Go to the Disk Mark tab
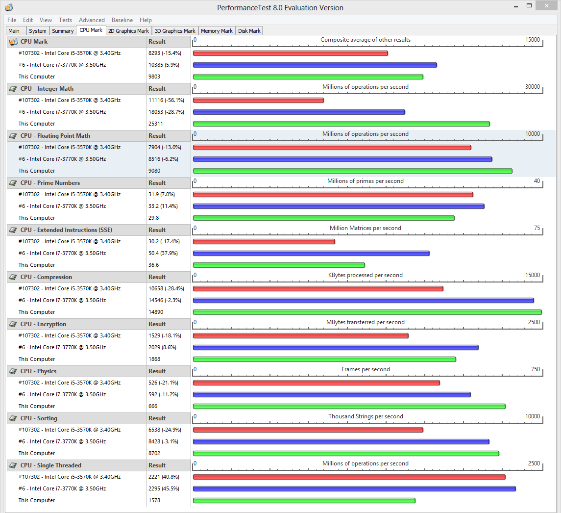 click(249, 31)
